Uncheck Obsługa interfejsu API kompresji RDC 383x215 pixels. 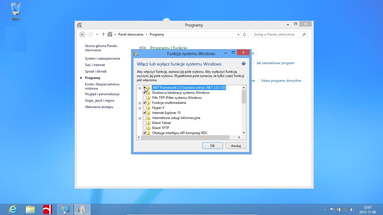click(144, 133)
